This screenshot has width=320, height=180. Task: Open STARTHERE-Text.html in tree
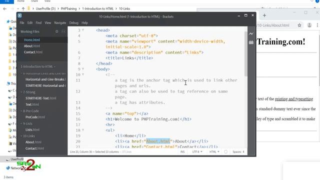(x=41, y=98)
